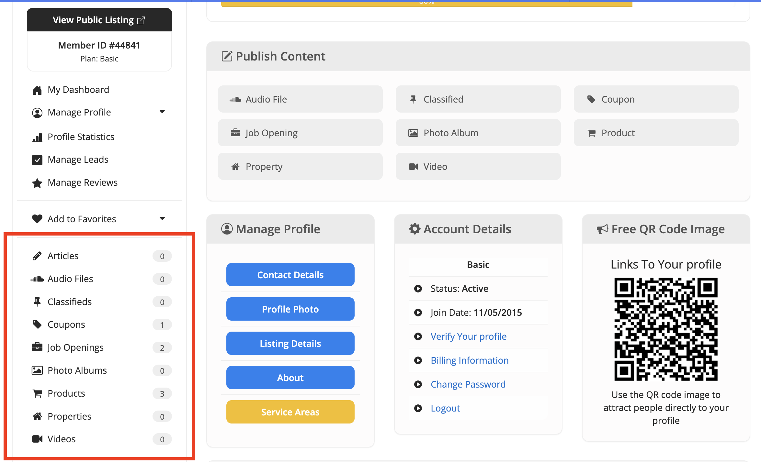Click the star icon next to Manage Reviews
Screen dimensions: 761x462
tap(37, 183)
